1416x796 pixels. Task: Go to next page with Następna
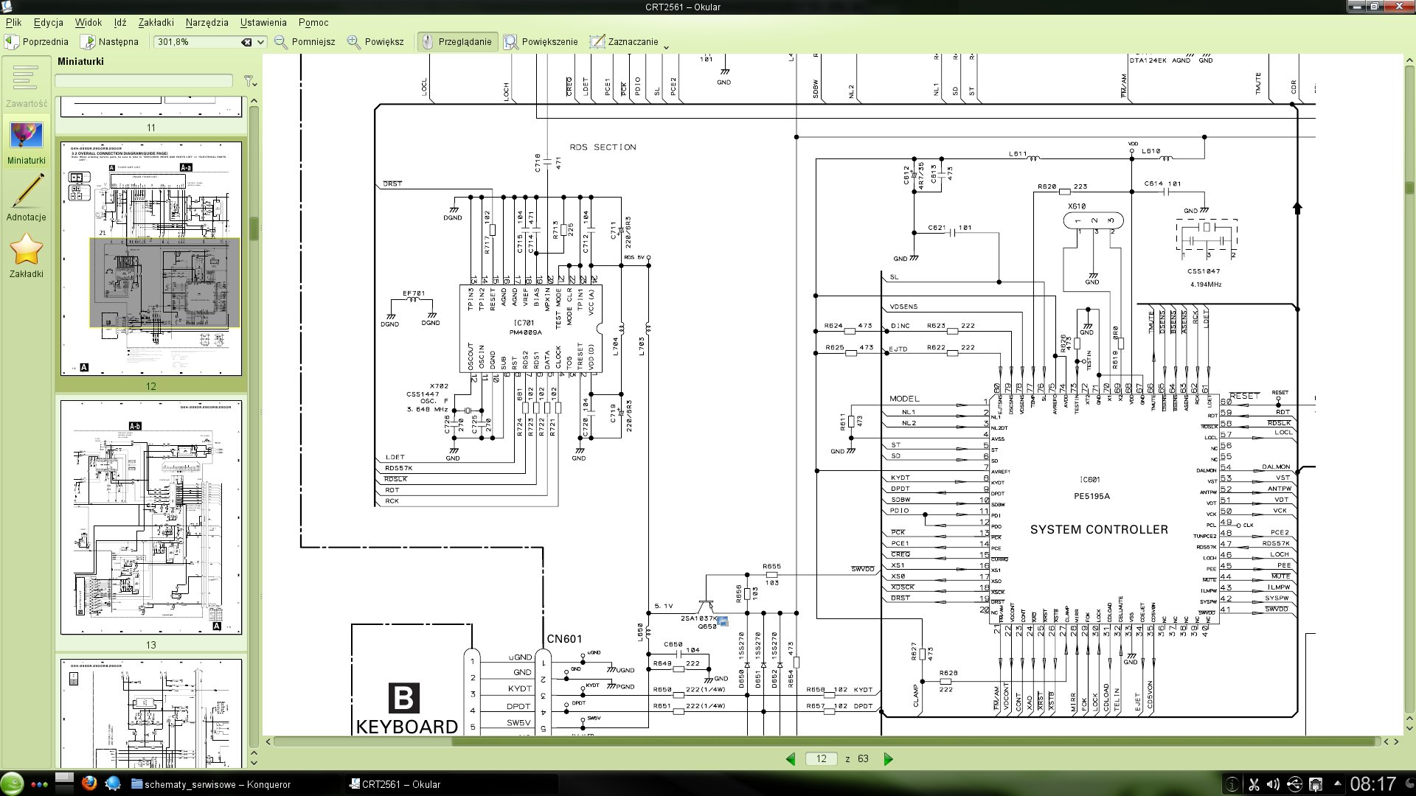(109, 42)
